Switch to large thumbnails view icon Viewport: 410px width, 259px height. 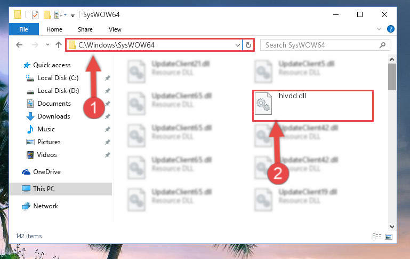click(389, 237)
